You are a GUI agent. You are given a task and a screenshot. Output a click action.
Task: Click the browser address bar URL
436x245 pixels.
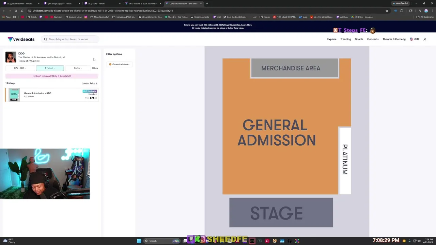[x=103, y=11]
